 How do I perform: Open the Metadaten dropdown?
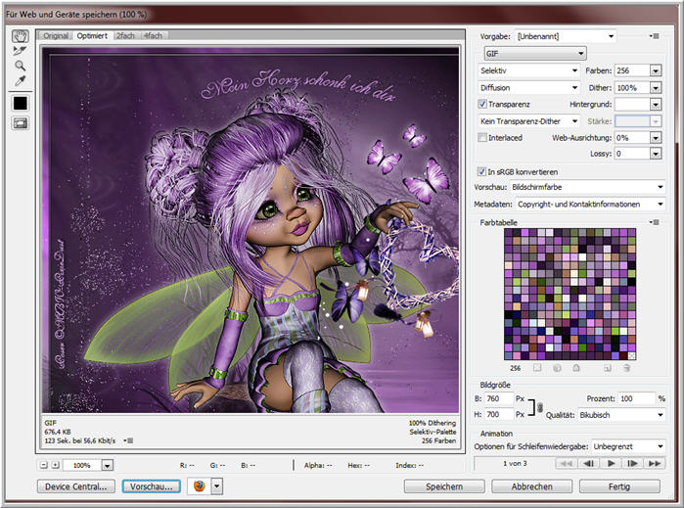590,204
